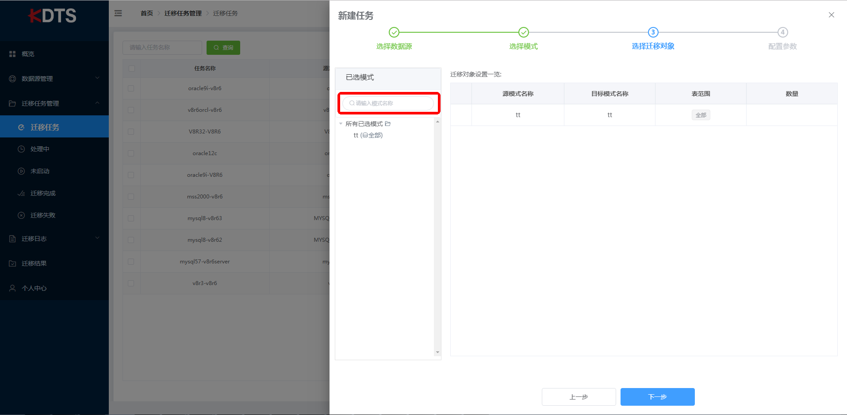Check the v8r6orcl-v8r6 row checkbox
847x415 pixels.
click(131, 110)
